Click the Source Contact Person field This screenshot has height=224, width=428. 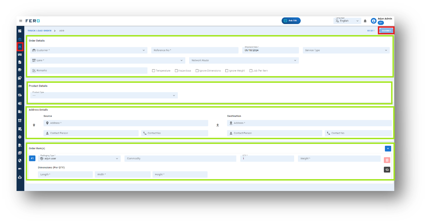pos(91,133)
